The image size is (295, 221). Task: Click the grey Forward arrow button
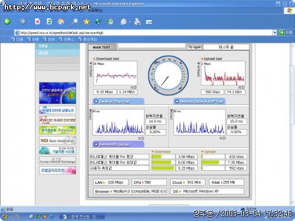pyautogui.click(x=22, y=21)
